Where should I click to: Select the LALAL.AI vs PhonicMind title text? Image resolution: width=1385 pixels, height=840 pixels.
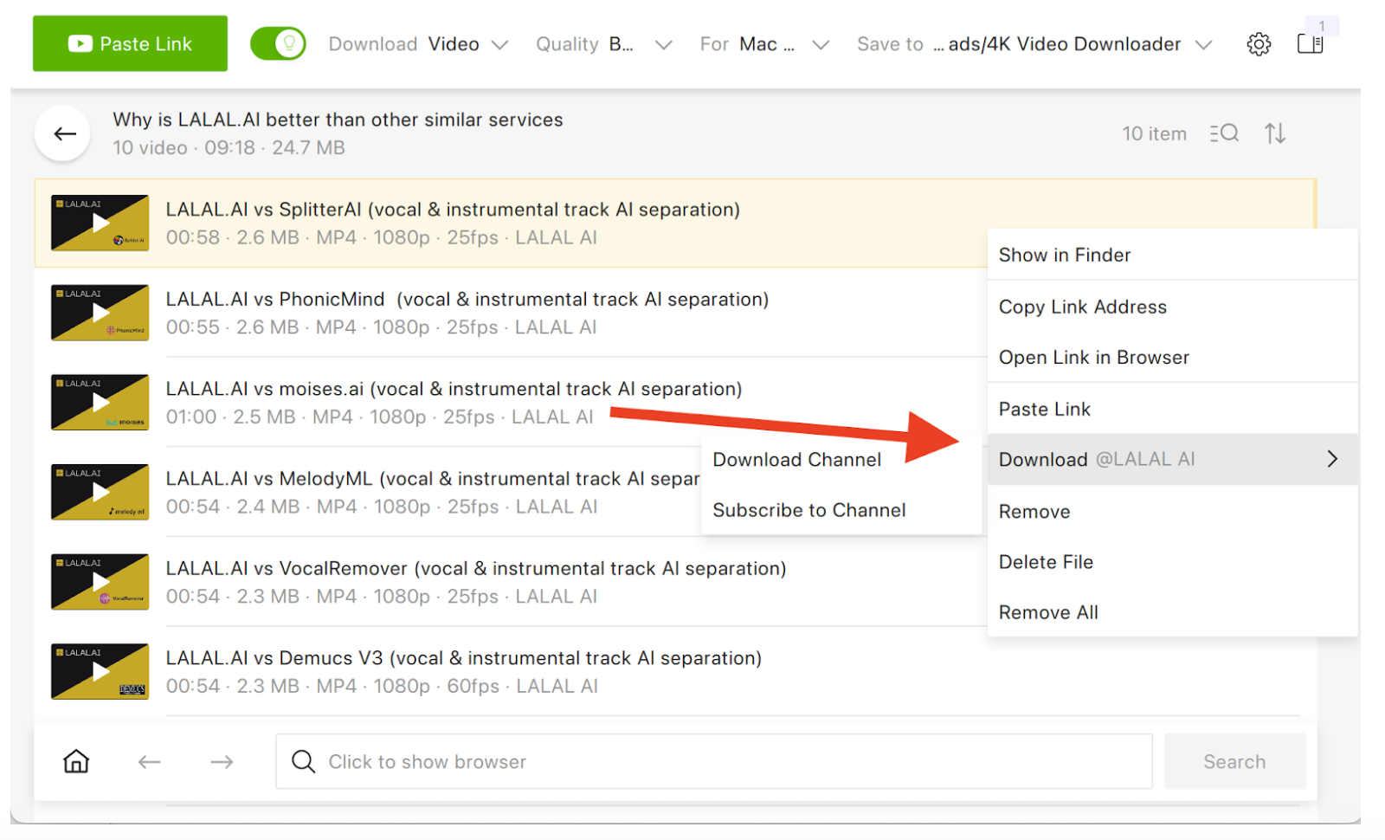coord(467,300)
